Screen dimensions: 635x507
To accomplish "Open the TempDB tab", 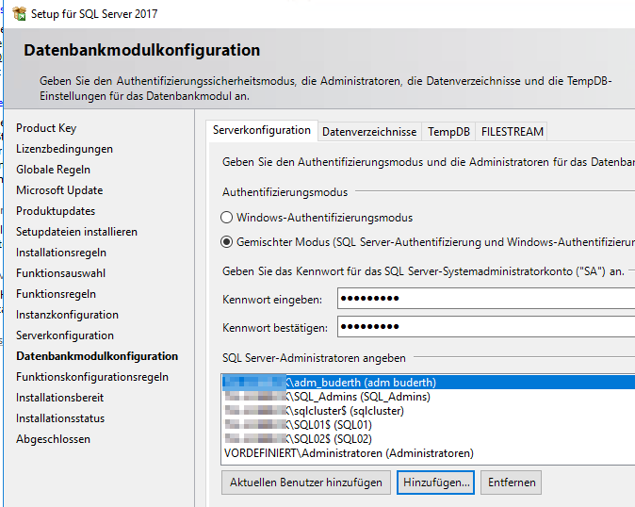I will 448,132.
